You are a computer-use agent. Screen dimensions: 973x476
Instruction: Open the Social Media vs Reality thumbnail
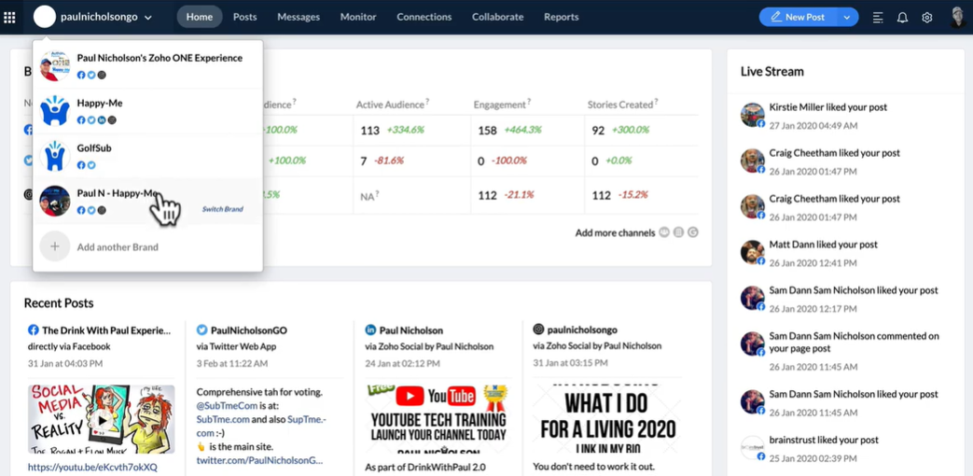(101, 419)
